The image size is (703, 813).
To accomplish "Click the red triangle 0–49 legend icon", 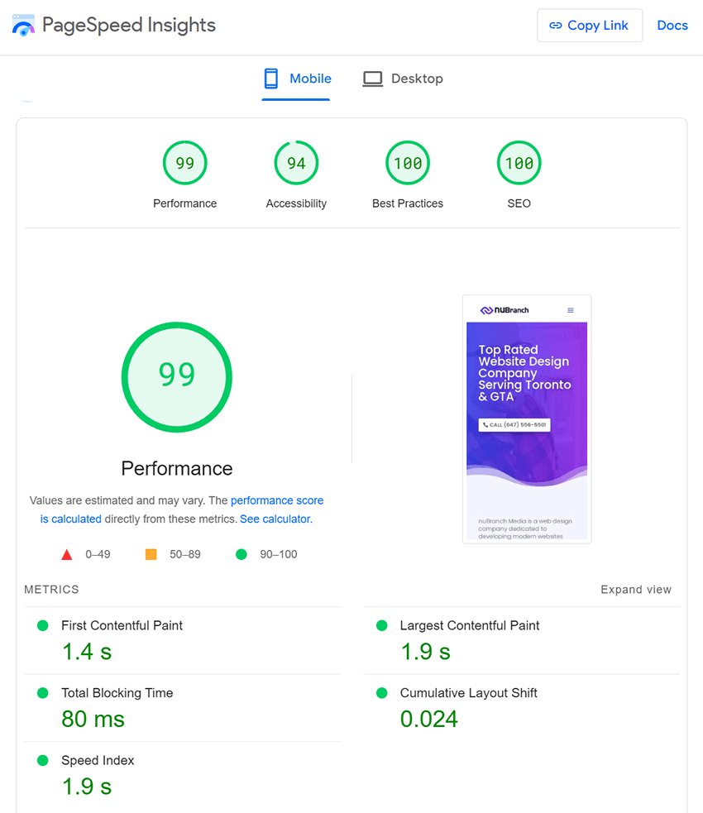I will tap(68, 554).
